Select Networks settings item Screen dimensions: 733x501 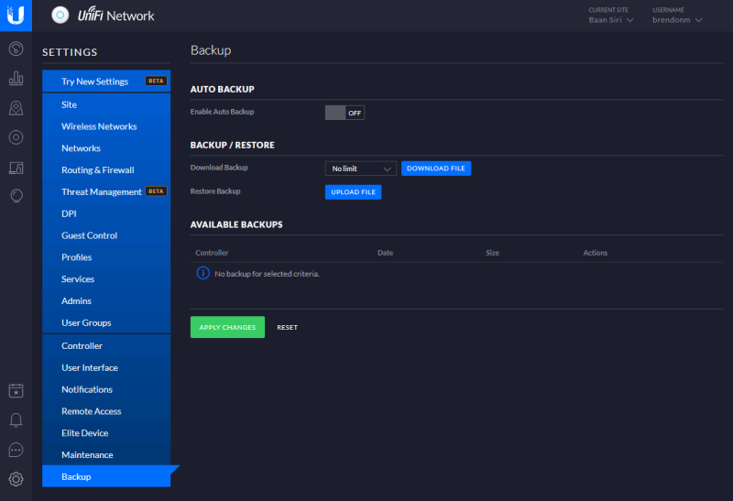[106, 148]
